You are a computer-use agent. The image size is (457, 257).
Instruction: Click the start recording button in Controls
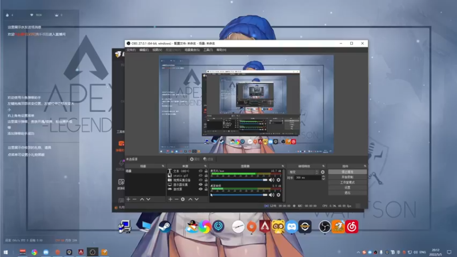[x=347, y=177]
